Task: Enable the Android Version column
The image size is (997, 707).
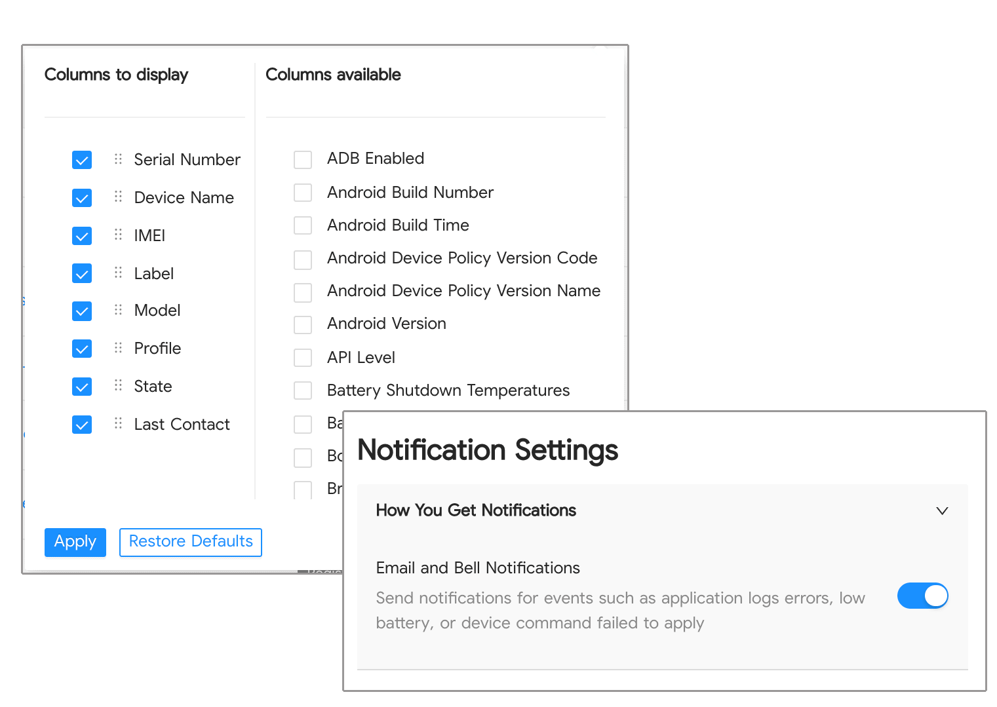Action: click(x=302, y=324)
